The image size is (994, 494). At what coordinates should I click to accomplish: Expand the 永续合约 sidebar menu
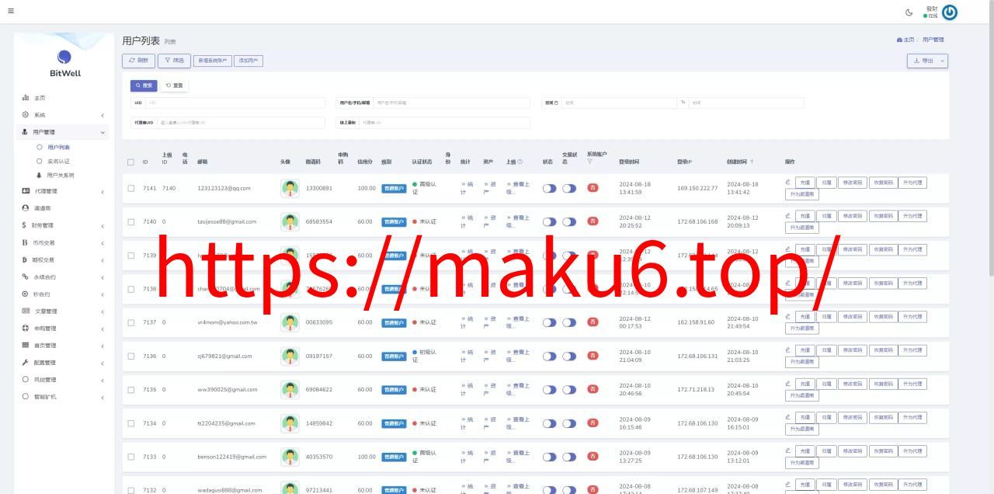(x=62, y=277)
